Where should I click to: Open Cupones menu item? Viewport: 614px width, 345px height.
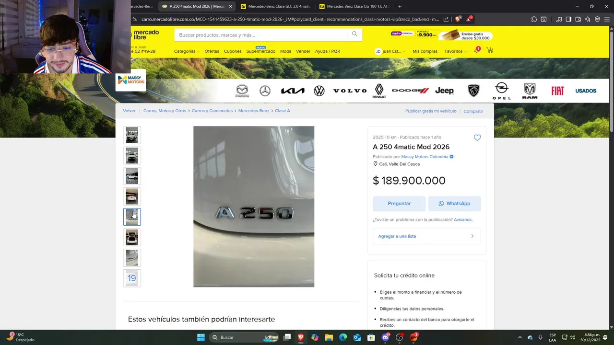[233, 51]
